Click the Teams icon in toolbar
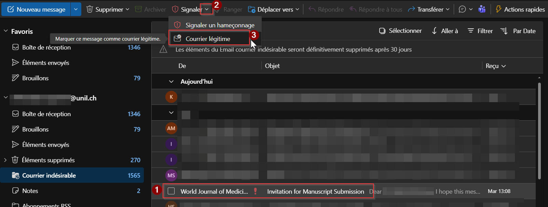 pos(482,9)
